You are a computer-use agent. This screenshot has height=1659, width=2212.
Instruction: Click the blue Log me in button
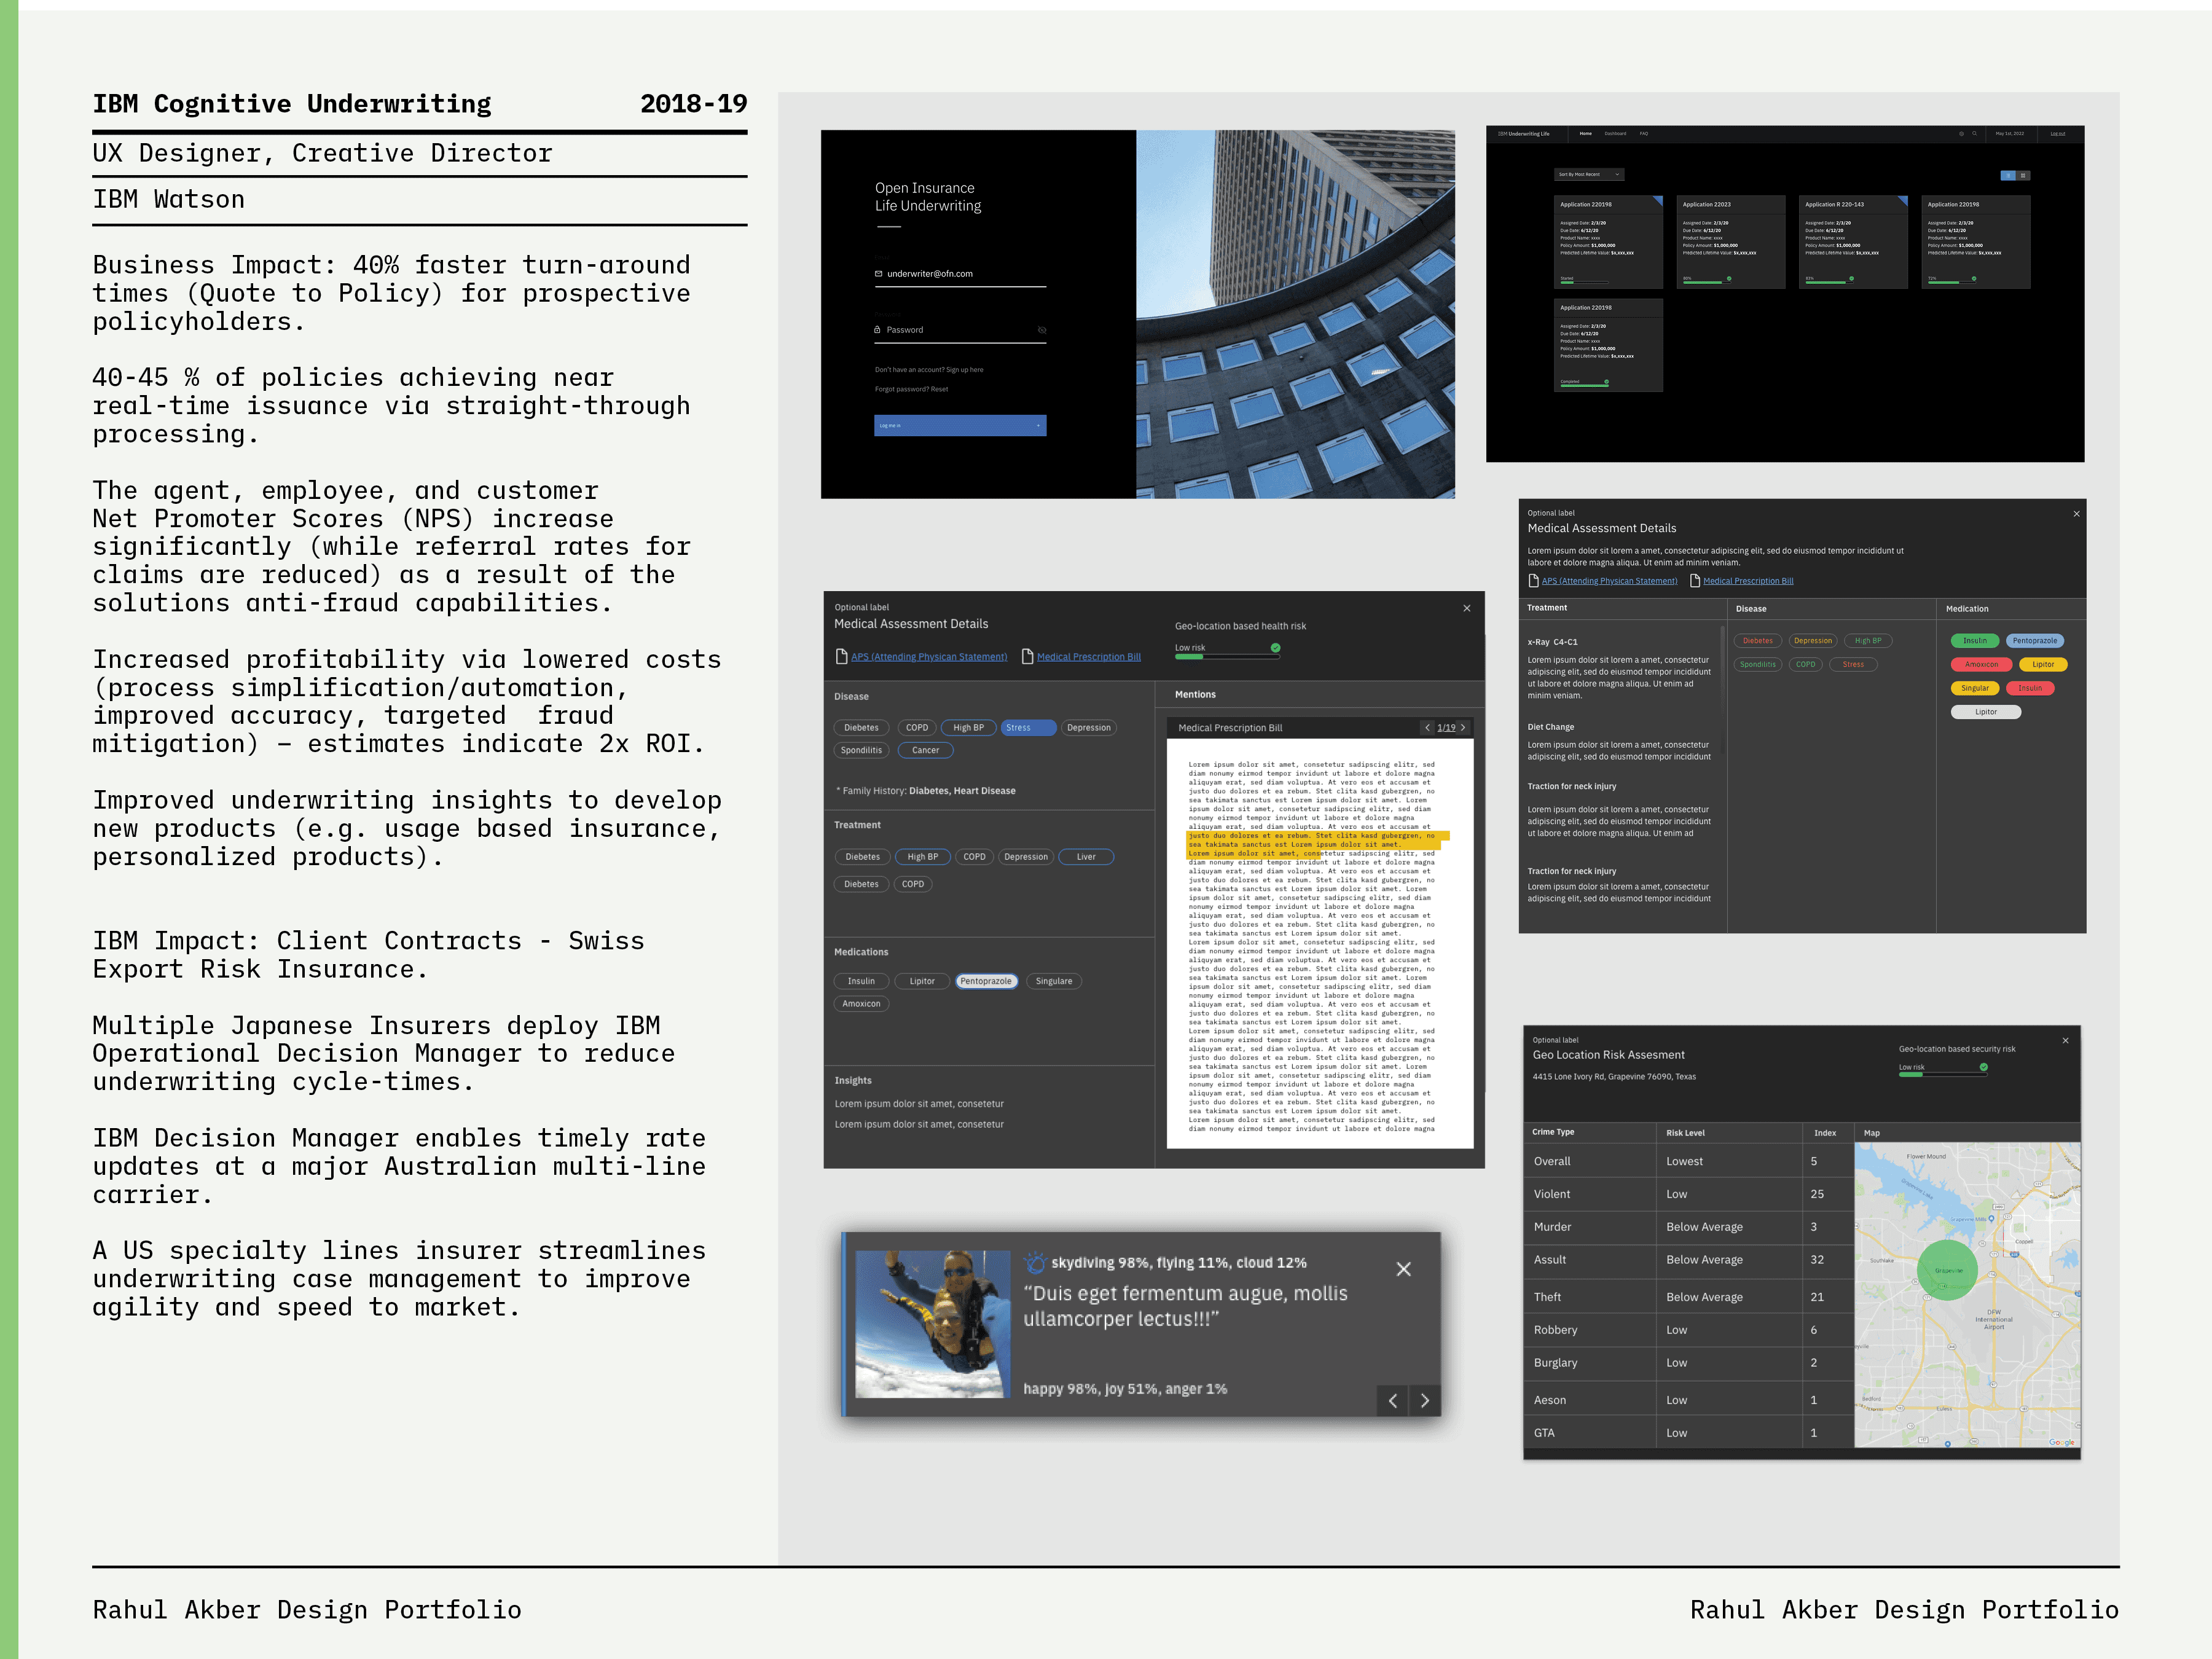click(x=959, y=426)
